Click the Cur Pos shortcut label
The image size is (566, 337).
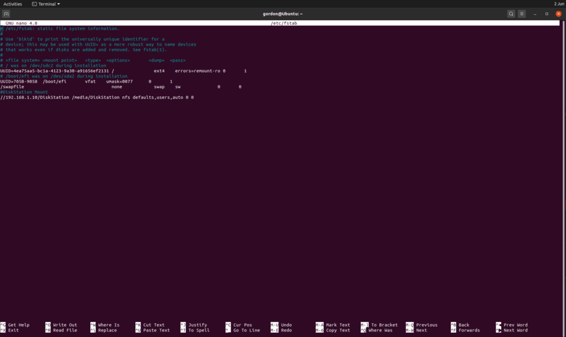point(243,325)
